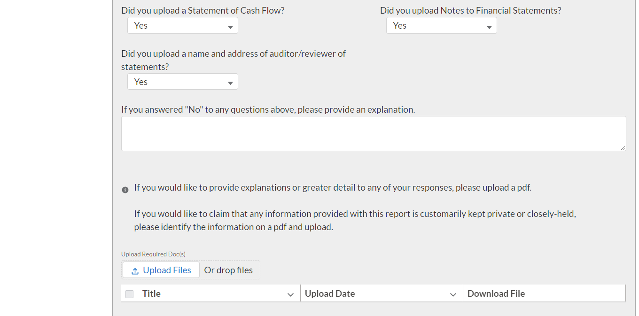Select the Download File column header
Viewport: 639px width, 316px height.
pyautogui.click(x=496, y=294)
